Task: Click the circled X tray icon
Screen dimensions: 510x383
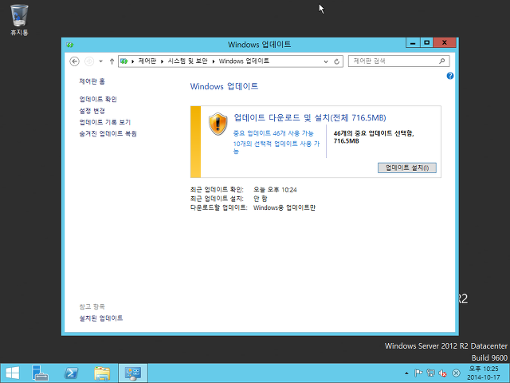Action: (x=457, y=373)
